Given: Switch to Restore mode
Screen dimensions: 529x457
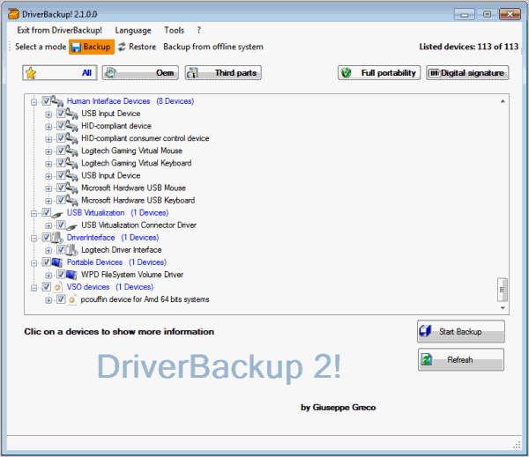Looking at the screenshot, I should coord(137,47).
